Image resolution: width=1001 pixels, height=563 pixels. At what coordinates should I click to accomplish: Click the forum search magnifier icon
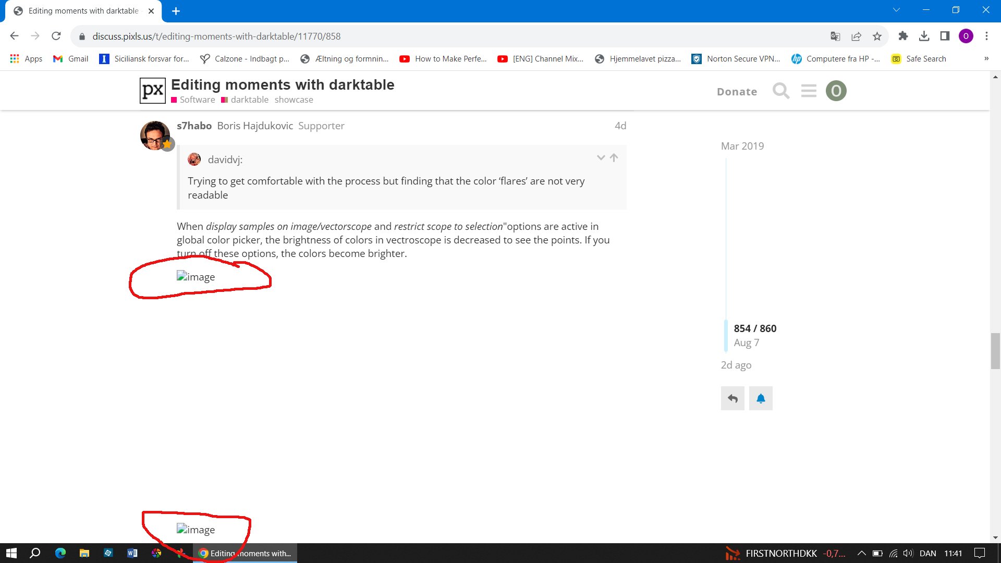tap(780, 91)
